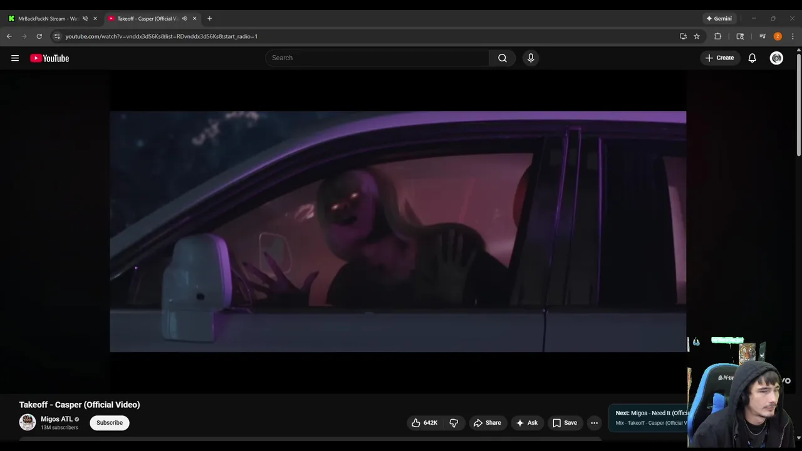Open the media controls icon
This screenshot has height=451, width=802.
pos(763,36)
